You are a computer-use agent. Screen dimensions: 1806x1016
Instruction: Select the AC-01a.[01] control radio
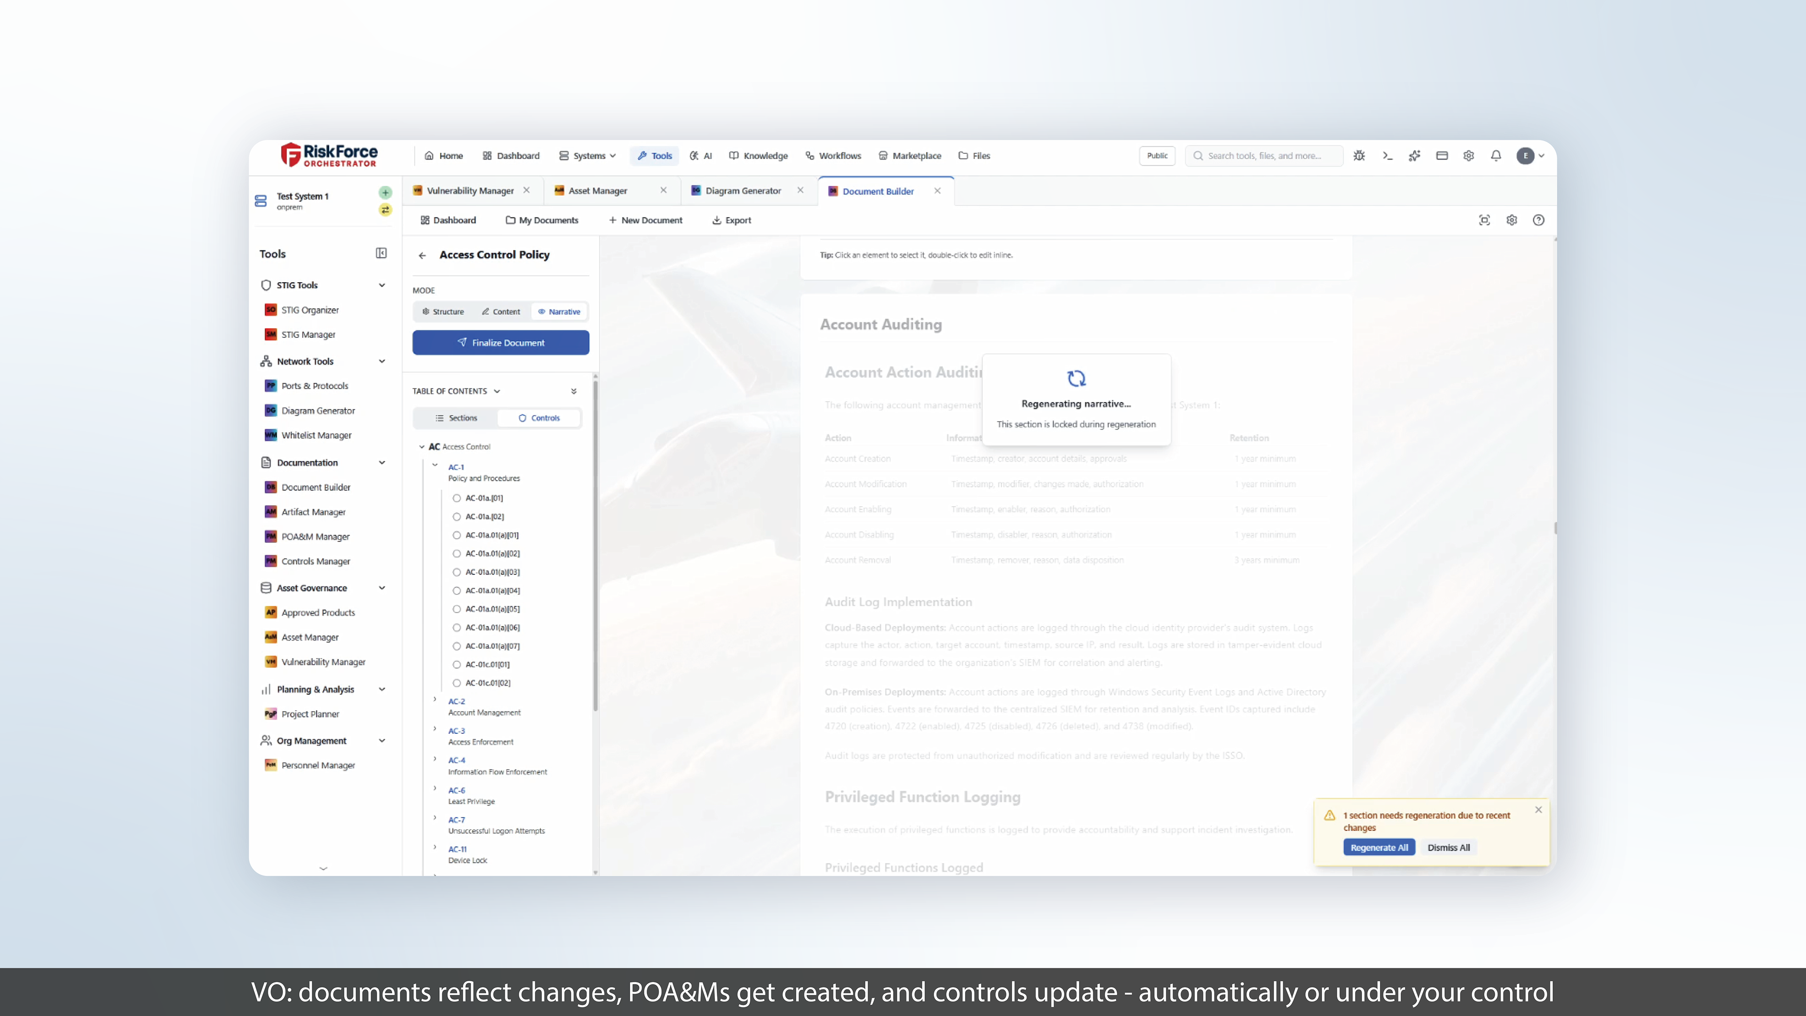[x=456, y=498]
